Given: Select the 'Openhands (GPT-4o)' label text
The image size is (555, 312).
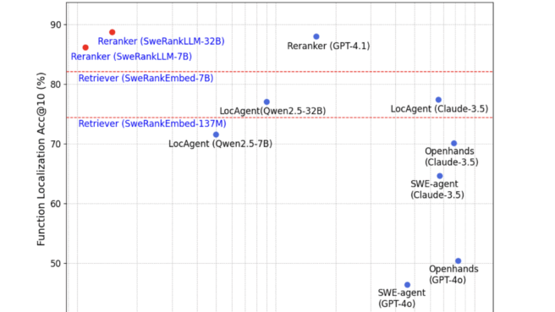Looking at the screenshot, I should tap(453, 274).
